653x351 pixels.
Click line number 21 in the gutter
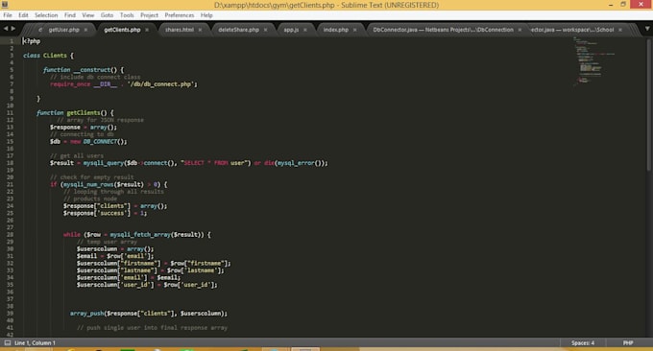click(10, 184)
